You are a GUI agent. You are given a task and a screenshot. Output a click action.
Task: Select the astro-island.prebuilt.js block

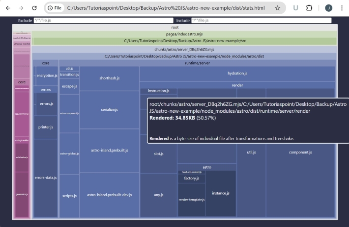pyautogui.click(x=110, y=151)
